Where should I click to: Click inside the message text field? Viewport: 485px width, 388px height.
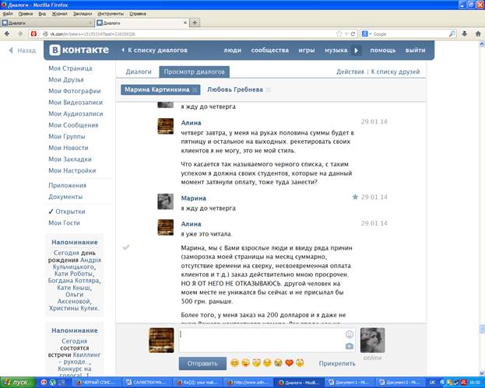click(262, 340)
